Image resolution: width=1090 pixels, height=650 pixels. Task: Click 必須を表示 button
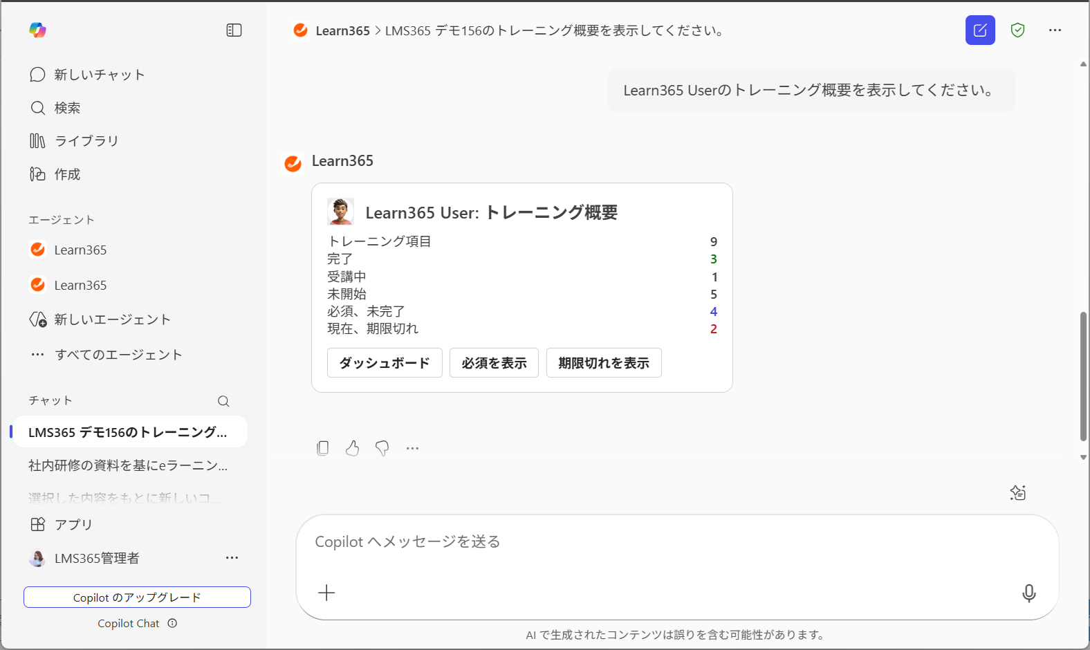pyautogui.click(x=495, y=363)
